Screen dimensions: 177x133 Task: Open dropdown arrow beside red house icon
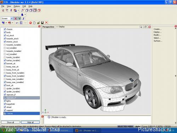click(12, 23)
